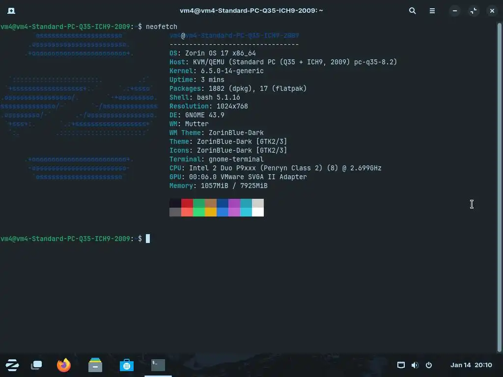Open the terminal search tool

[x=412, y=11]
